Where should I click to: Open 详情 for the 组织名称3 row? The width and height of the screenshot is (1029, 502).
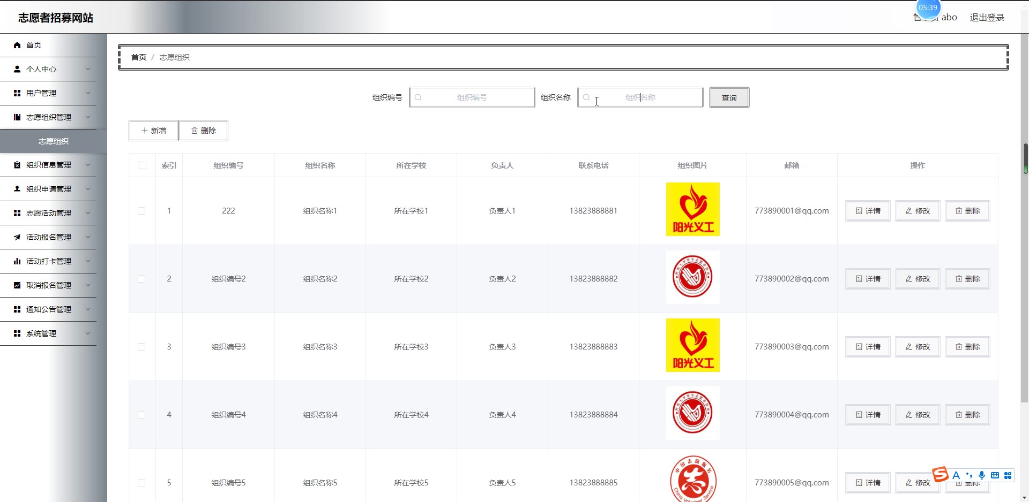click(x=868, y=347)
